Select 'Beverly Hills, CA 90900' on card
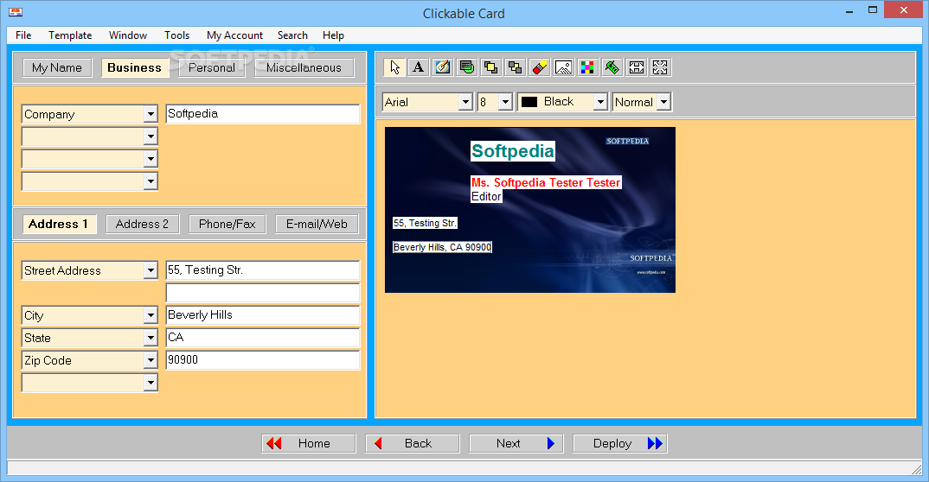Image resolution: width=929 pixels, height=482 pixels. pos(443,247)
